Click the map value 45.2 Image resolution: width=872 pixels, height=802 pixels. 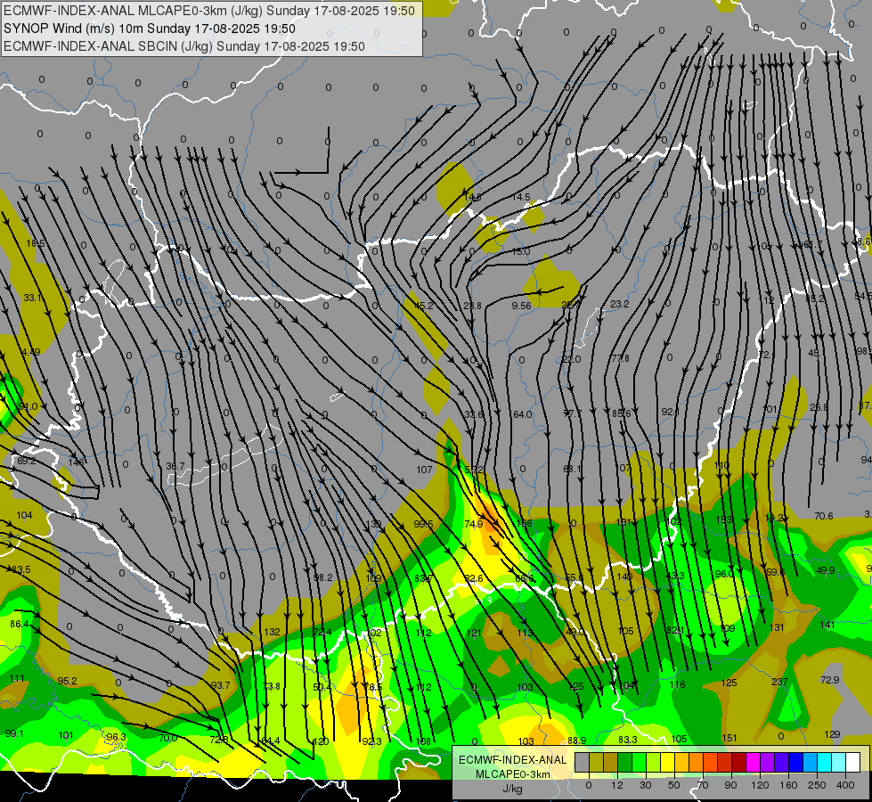pyautogui.click(x=424, y=306)
